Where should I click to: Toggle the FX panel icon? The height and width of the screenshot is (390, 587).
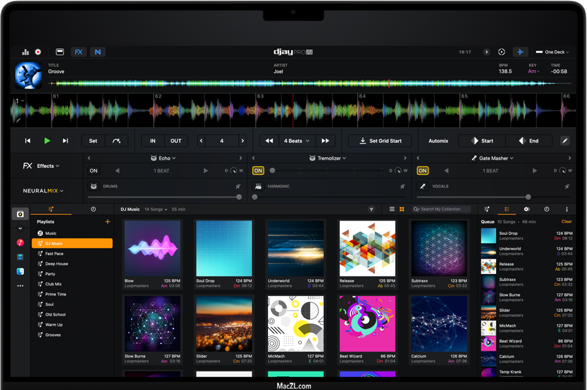78,52
